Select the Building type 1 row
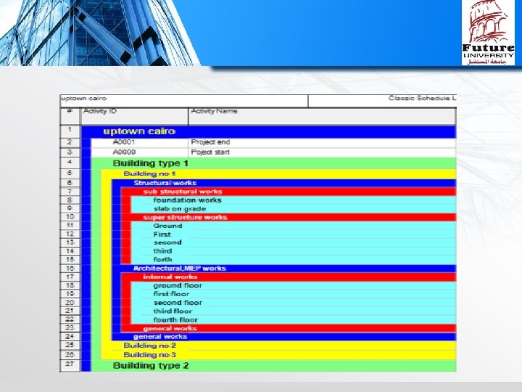Screen dimensions: 522x392 (x=273, y=163)
